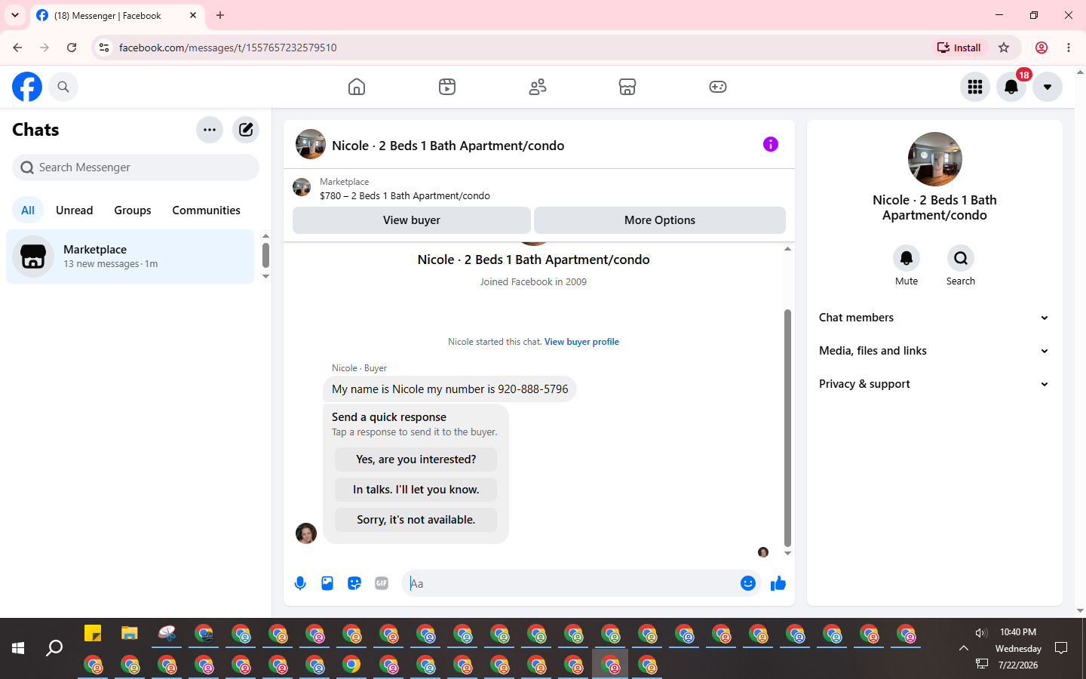Start a new message with compose icon
This screenshot has width=1086, height=679.
[246, 130]
